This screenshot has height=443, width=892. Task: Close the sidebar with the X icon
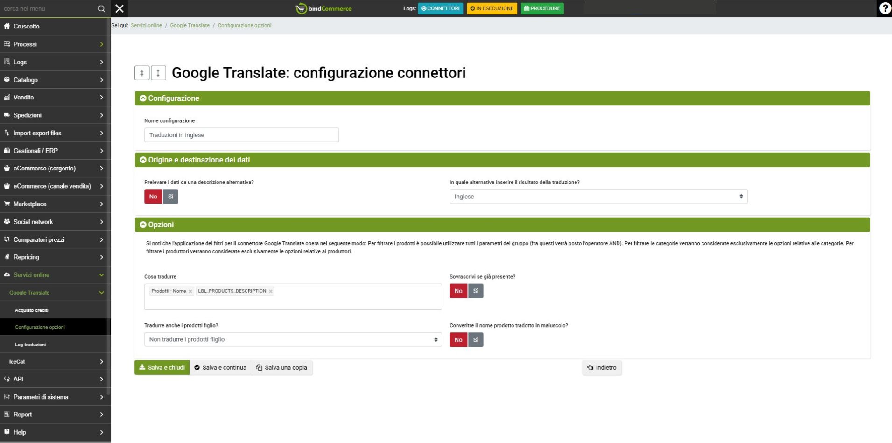pyautogui.click(x=119, y=9)
